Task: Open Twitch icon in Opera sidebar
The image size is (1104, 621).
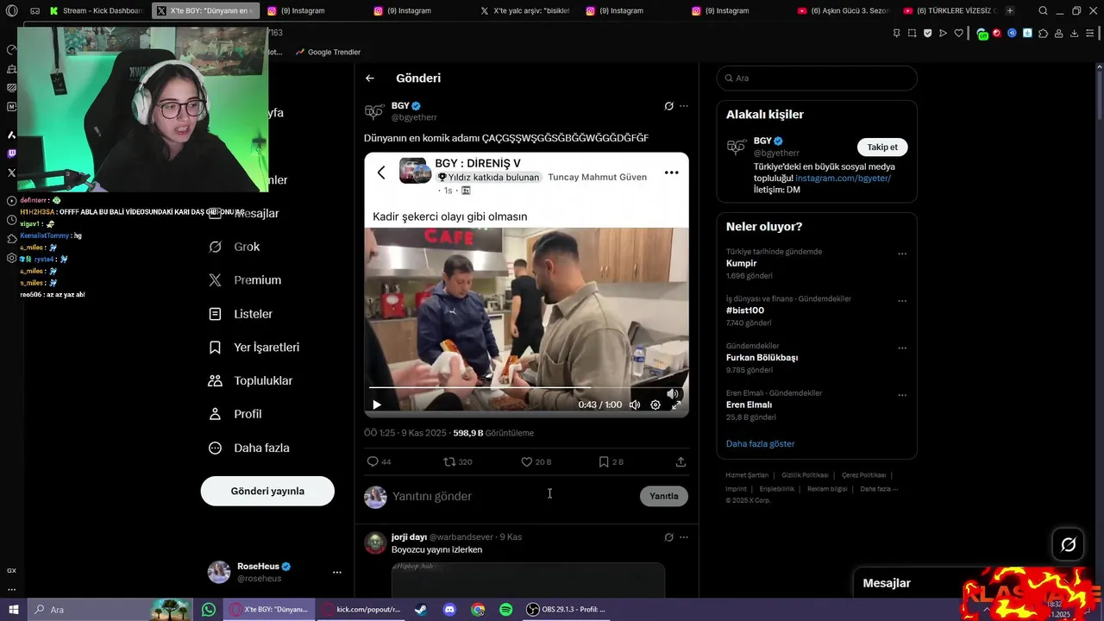Action: tap(11, 154)
